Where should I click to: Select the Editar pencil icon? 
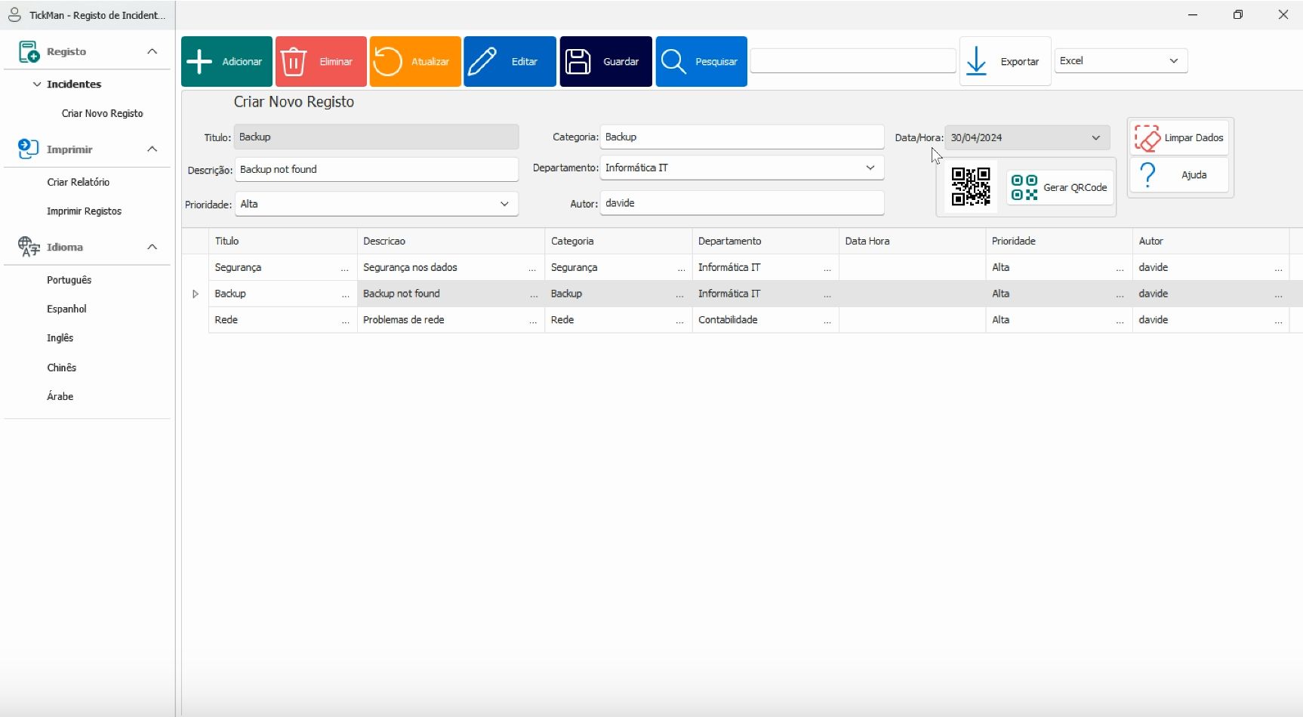[x=482, y=62]
